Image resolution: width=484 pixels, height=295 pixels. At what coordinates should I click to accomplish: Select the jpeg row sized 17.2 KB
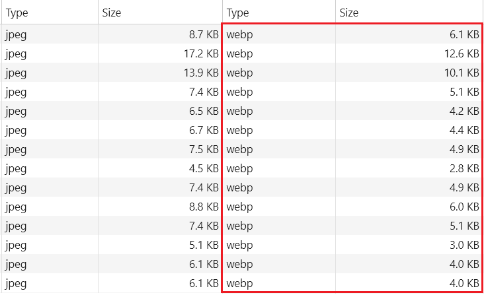coord(112,53)
